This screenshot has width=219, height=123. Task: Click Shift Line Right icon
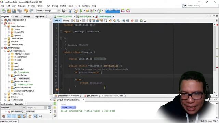pyautogui.click(x=127, y=20)
